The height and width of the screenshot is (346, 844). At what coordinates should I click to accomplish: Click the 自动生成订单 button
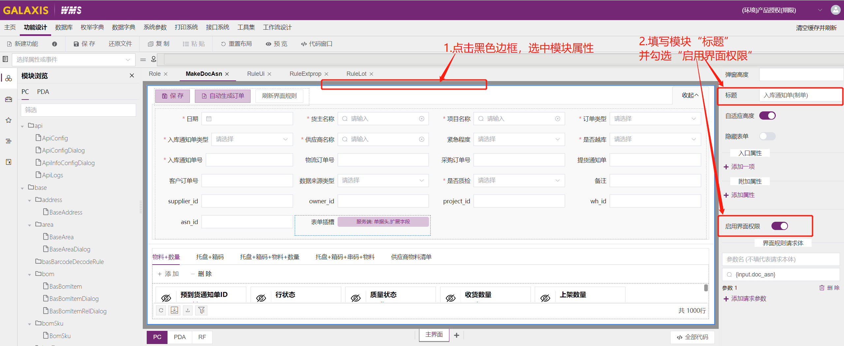(x=223, y=96)
